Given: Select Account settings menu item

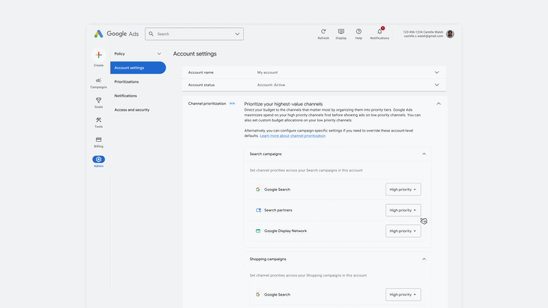Looking at the screenshot, I should point(138,68).
